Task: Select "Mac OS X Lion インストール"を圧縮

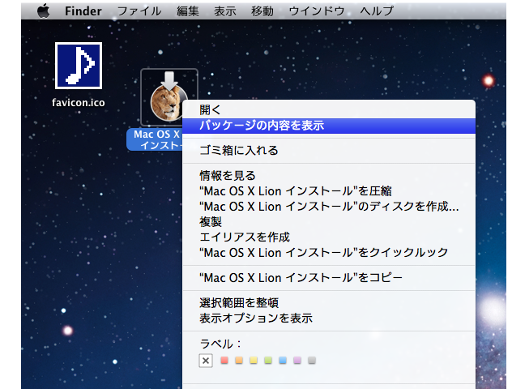Action: (329, 191)
